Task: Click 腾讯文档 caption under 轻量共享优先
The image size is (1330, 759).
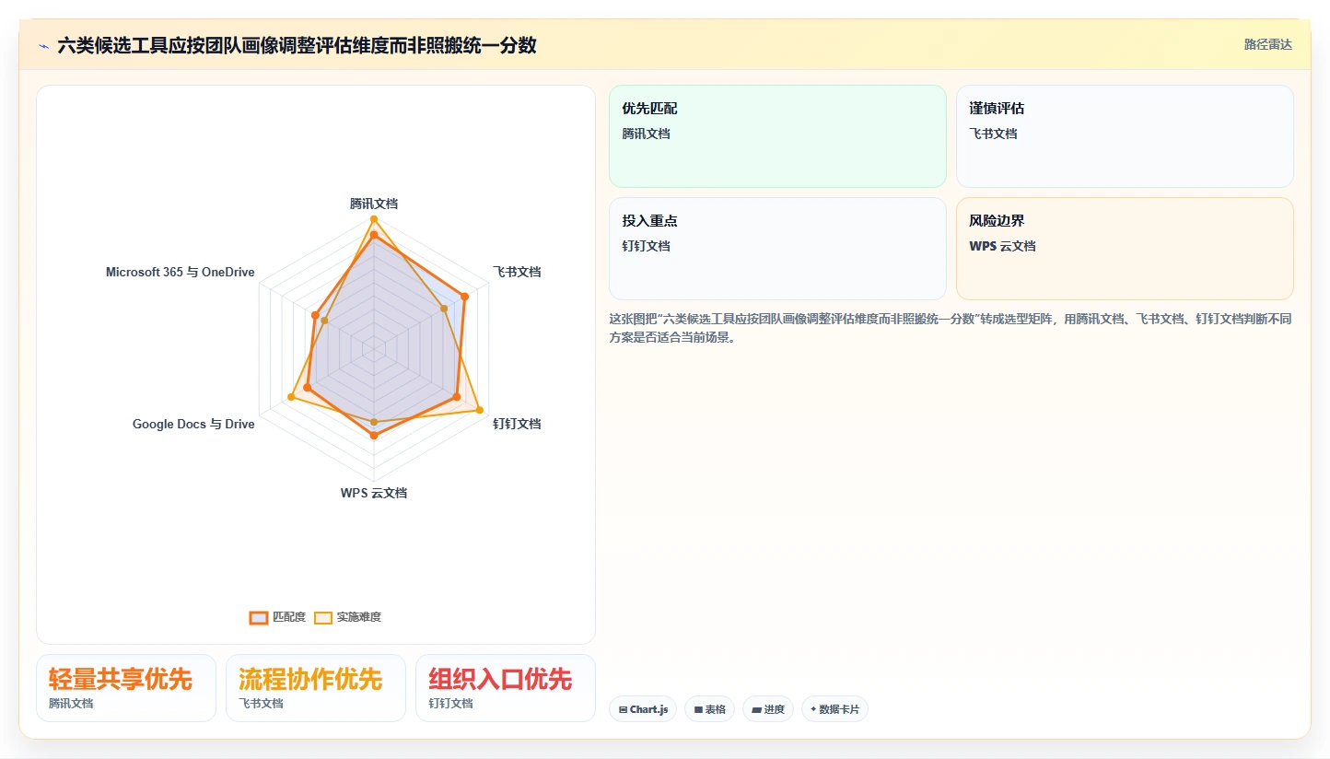Action: click(x=71, y=704)
